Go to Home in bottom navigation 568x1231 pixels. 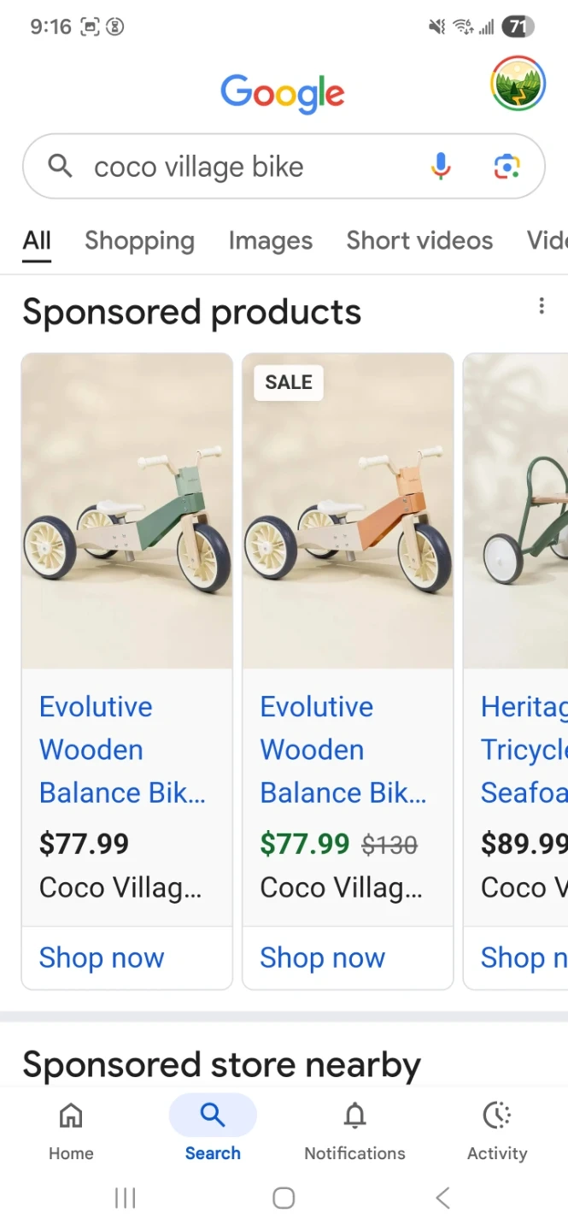[x=71, y=1130]
